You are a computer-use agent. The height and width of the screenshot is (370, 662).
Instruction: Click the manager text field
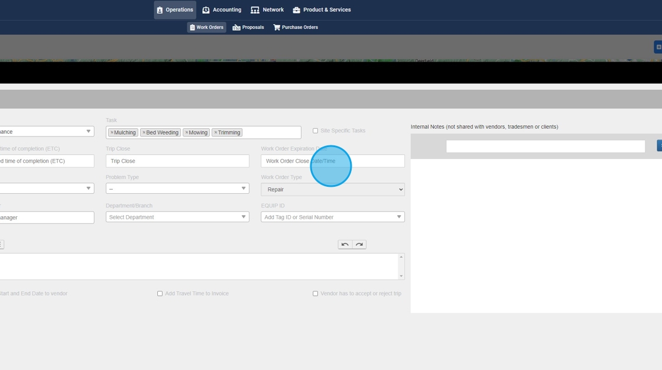[x=47, y=218]
